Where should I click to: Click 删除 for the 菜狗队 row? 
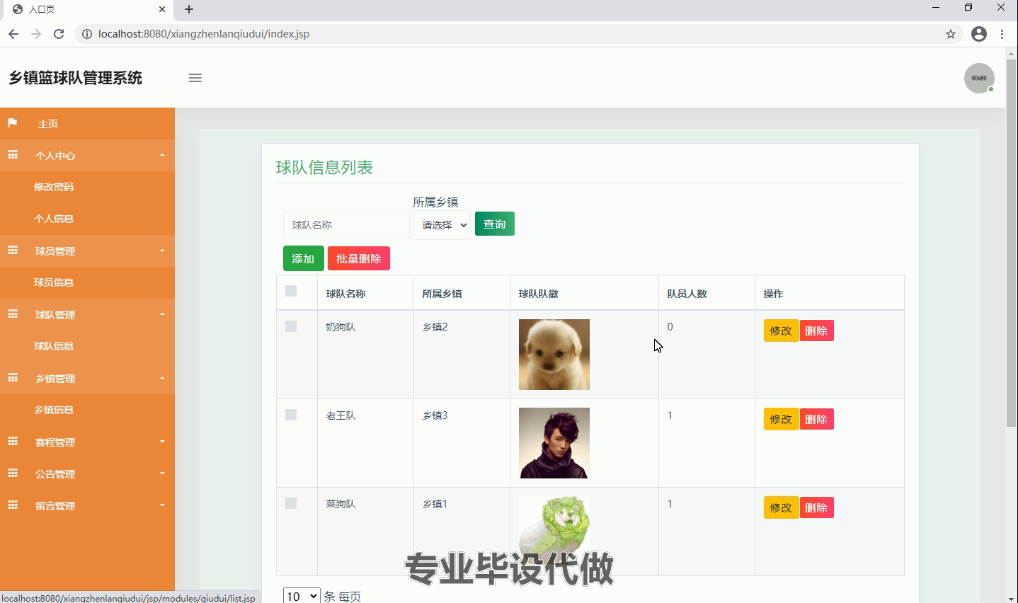816,507
